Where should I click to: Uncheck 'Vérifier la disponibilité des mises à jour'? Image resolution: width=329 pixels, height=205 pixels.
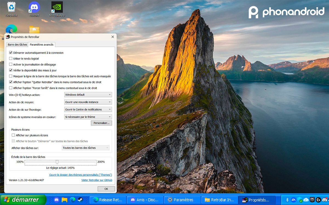click(11, 70)
